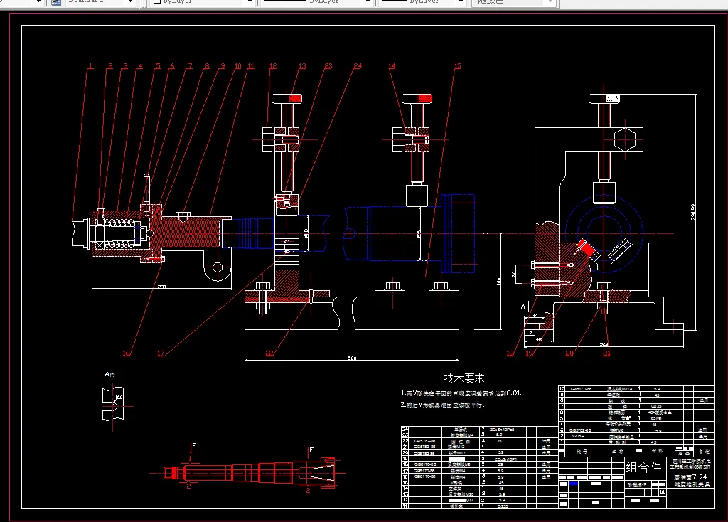The width and height of the screenshot is (728, 522).
Task: Click the R2 radius annotation
Action: [x=119, y=397]
